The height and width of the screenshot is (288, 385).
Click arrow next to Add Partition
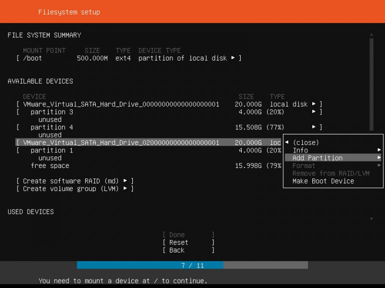[x=379, y=157]
